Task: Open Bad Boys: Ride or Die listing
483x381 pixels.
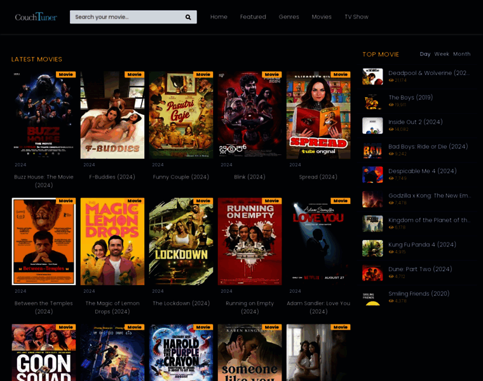Action: (428, 147)
